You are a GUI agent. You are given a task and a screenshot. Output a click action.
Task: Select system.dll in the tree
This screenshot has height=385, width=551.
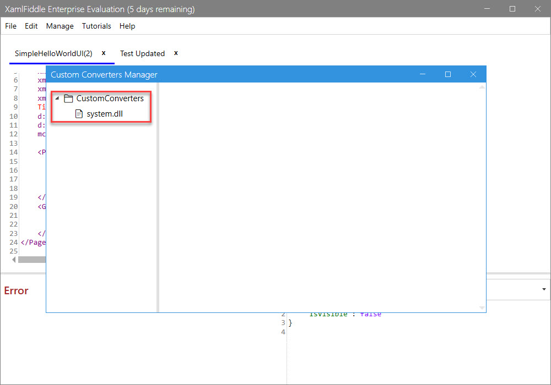pos(105,114)
